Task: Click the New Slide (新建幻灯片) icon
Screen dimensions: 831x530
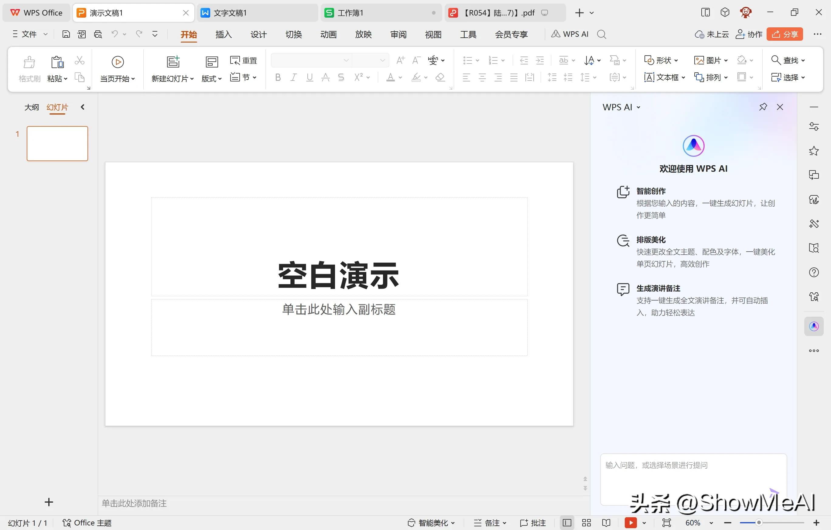Action: tap(173, 62)
